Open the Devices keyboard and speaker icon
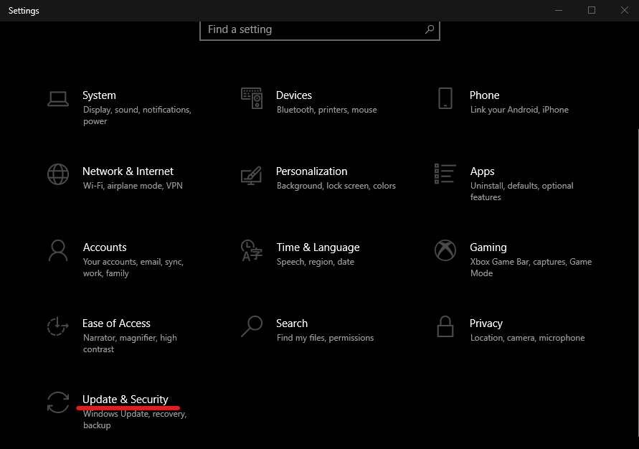The image size is (639, 449). coord(252,98)
